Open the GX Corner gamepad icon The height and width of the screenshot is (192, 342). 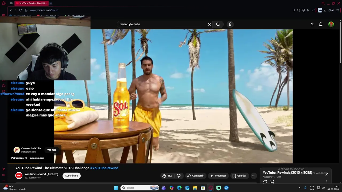(x=11, y=3)
